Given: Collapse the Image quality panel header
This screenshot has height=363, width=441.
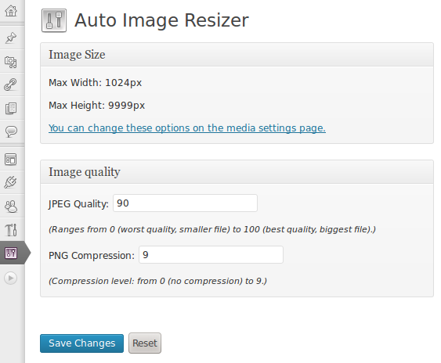Looking at the screenshot, I should [237, 172].
